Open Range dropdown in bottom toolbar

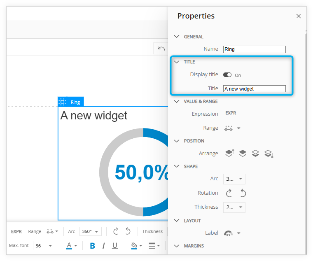click(x=52, y=231)
